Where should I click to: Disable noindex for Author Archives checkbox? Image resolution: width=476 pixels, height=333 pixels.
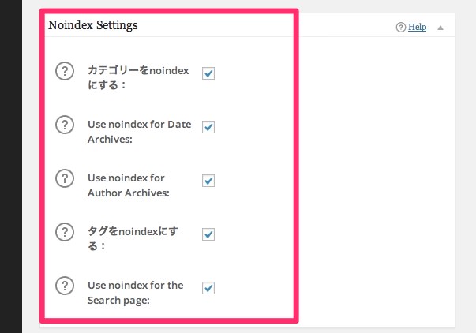click(x=208, y=181)
